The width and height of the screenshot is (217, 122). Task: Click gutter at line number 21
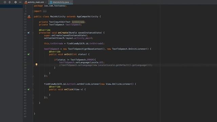tap(25, 43)
